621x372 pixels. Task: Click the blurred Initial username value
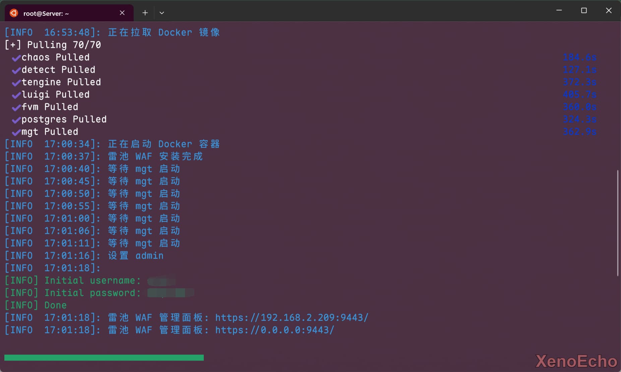(x=161, y=281)
